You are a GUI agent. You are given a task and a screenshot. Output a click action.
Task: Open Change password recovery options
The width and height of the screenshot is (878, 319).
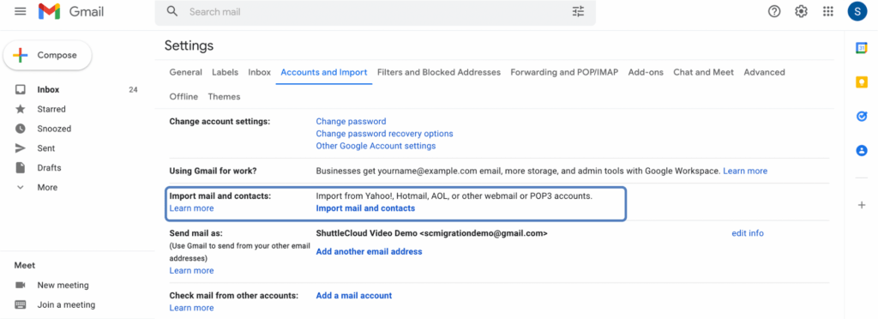click(x=385, y=134)
